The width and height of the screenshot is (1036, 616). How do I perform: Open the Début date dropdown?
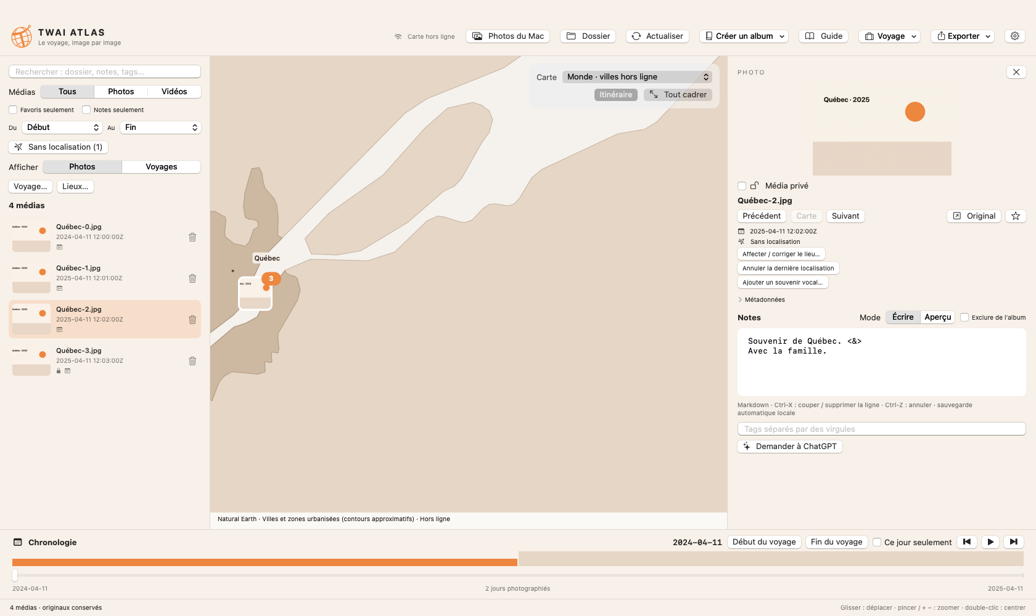(x=62, y=128)
